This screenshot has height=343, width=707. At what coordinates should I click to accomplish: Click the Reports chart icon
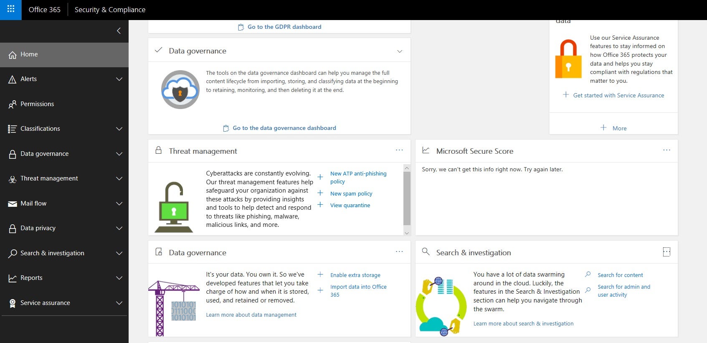(x=13, y=278)
